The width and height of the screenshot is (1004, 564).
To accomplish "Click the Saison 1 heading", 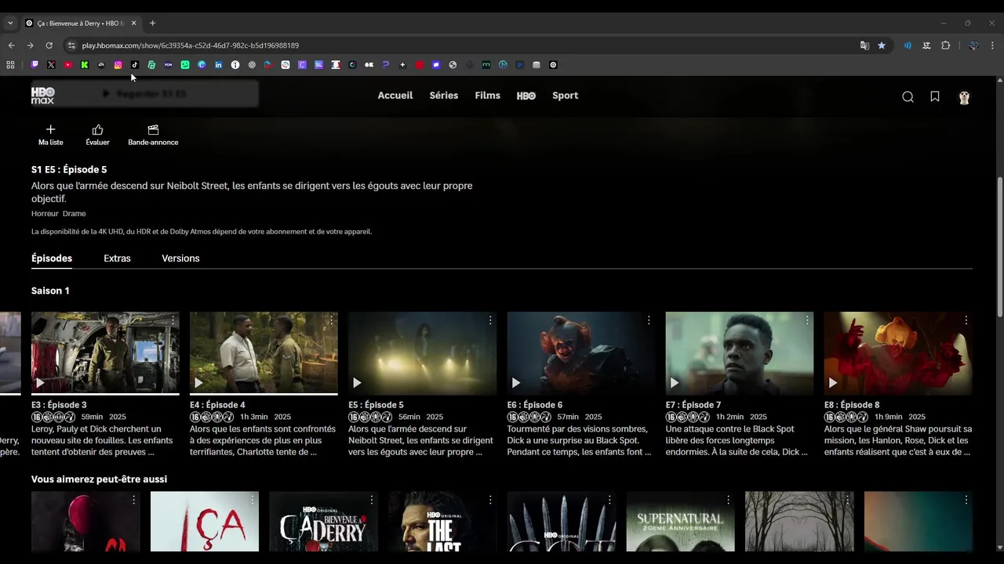I will click(50, 291).
